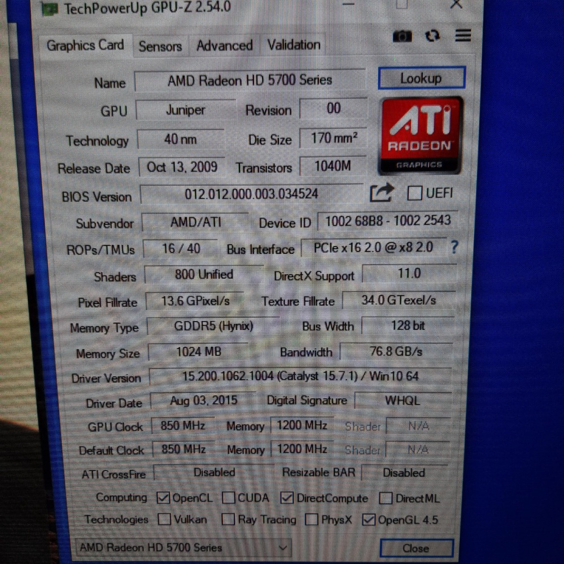Click the Driver Version field

(x=300, y=376)
